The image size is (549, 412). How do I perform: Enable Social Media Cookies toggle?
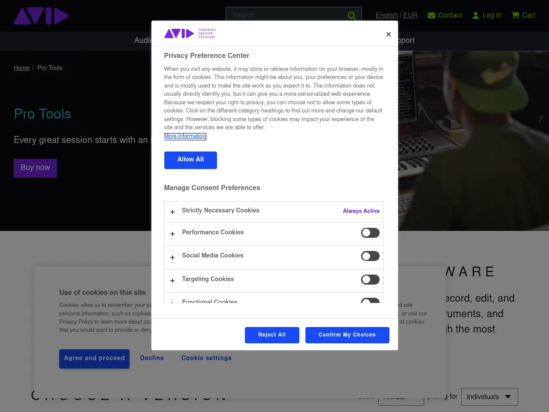pos(370,256)
